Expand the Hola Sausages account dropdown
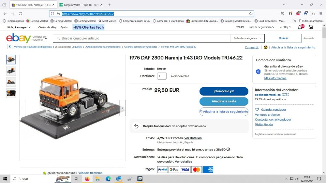This screenshot has height=183, width=326. point(19,27)
